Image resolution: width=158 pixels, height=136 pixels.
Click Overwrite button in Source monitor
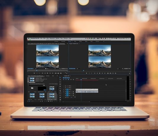pyautogui.click(x=58, y=73)
